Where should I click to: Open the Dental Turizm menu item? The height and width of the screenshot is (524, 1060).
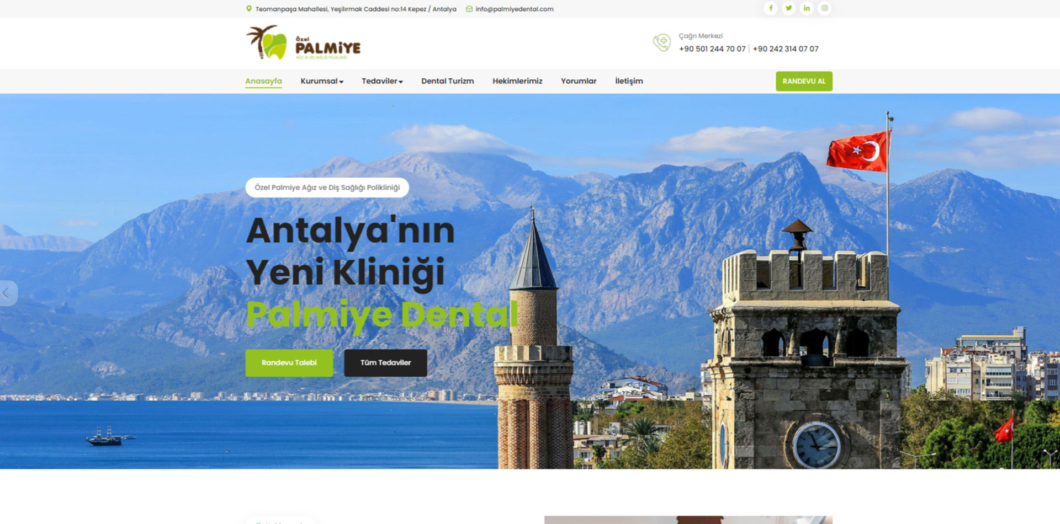(447, 81)
